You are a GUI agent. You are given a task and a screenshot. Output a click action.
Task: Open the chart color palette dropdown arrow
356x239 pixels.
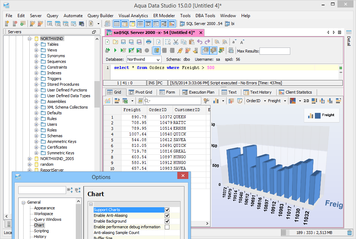(300, 101)
